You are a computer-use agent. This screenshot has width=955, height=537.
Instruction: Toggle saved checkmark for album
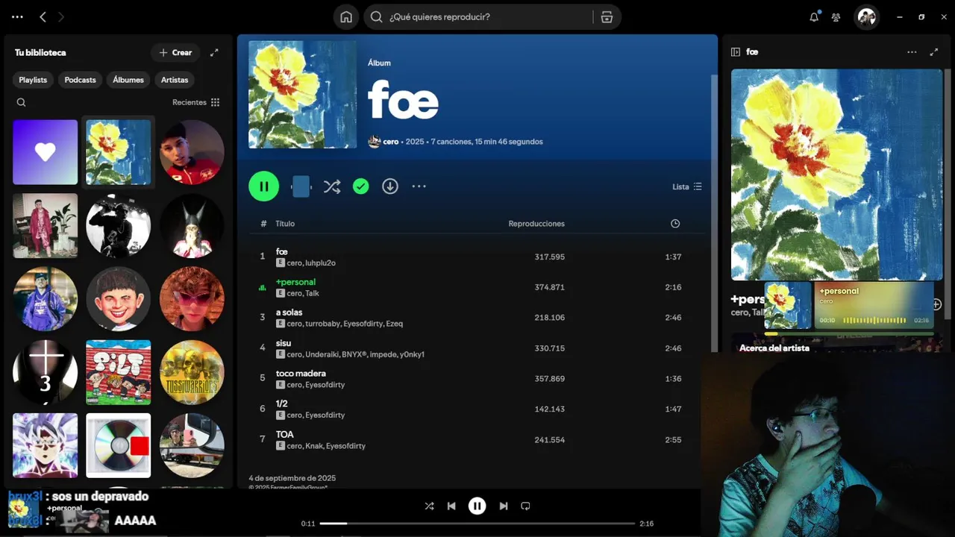click(x=361, y=186)
